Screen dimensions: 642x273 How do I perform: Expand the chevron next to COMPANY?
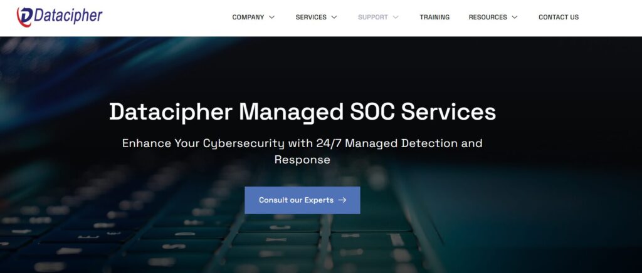[272, 17]
